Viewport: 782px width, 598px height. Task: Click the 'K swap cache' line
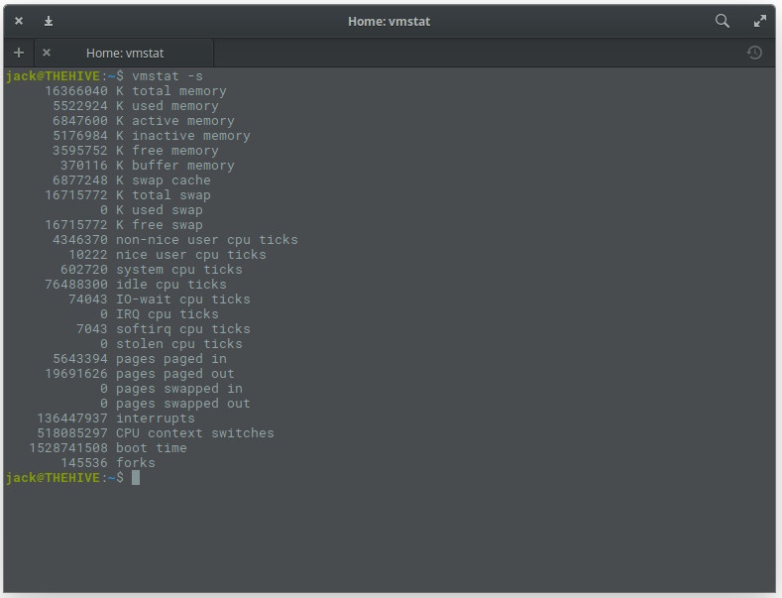coord(163,180)
